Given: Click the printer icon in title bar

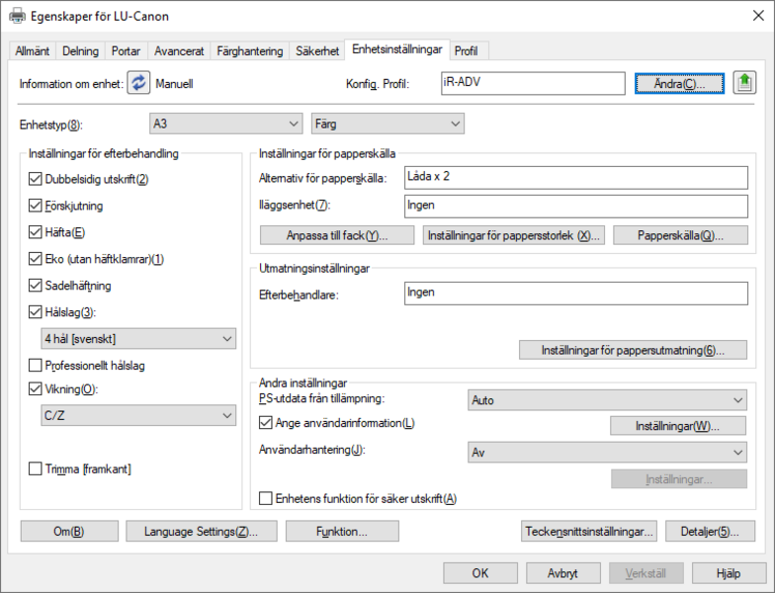Looking at the screenshot, I should point(18,16).
